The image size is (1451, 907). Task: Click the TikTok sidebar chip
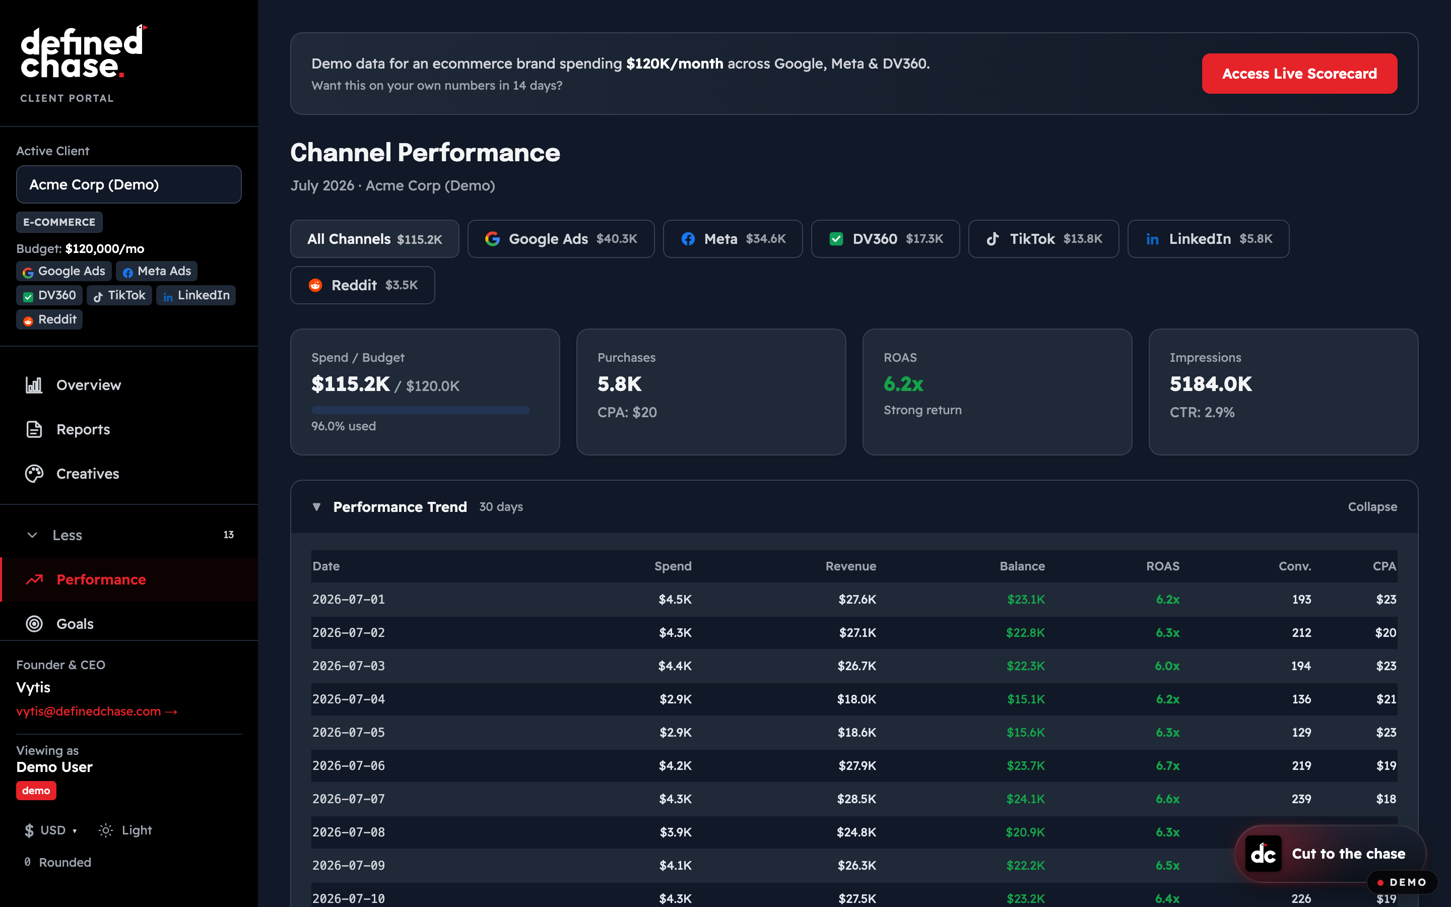pos(119,295)
